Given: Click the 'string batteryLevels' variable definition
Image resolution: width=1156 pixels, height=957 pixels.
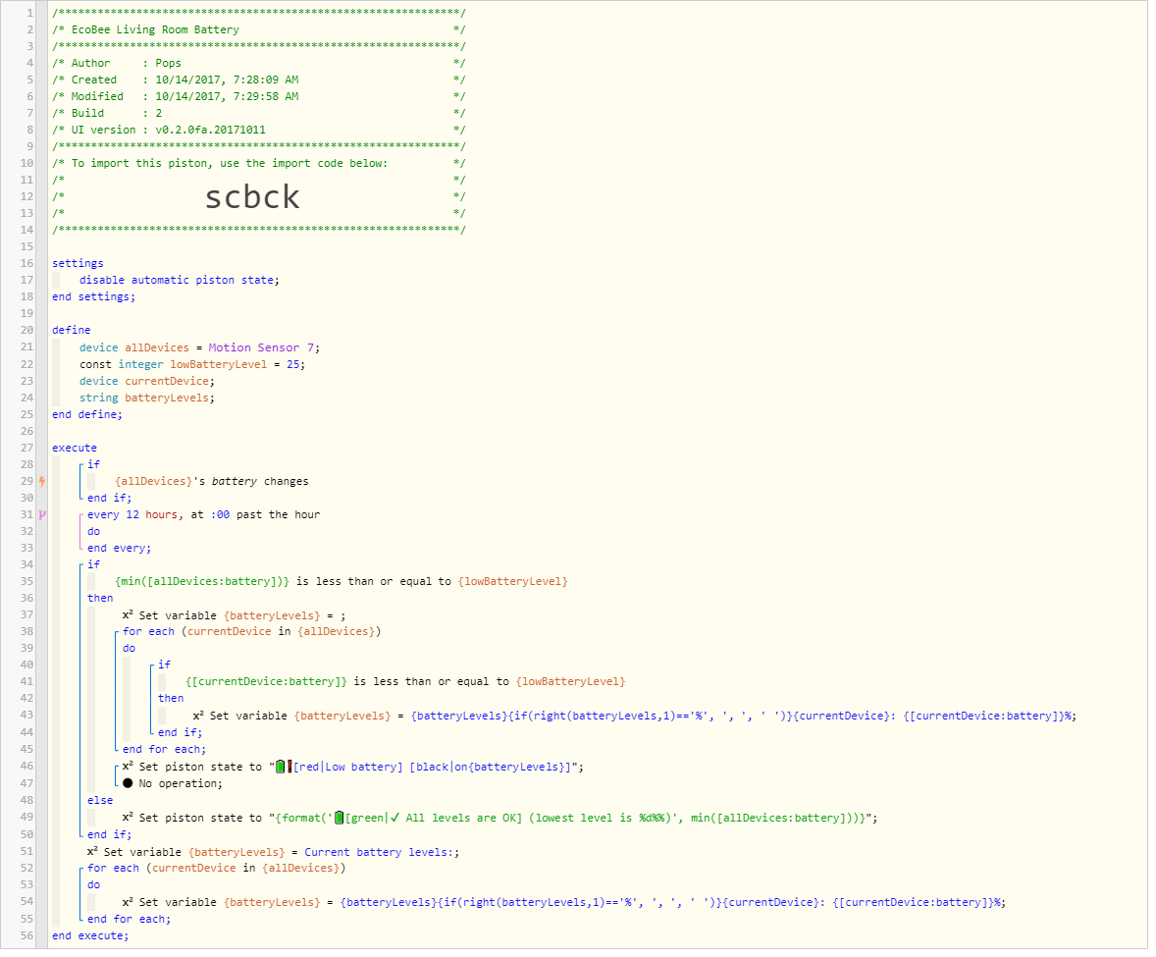Looking at the screenshot, I should pyautogui.click(x=146, y=398).
